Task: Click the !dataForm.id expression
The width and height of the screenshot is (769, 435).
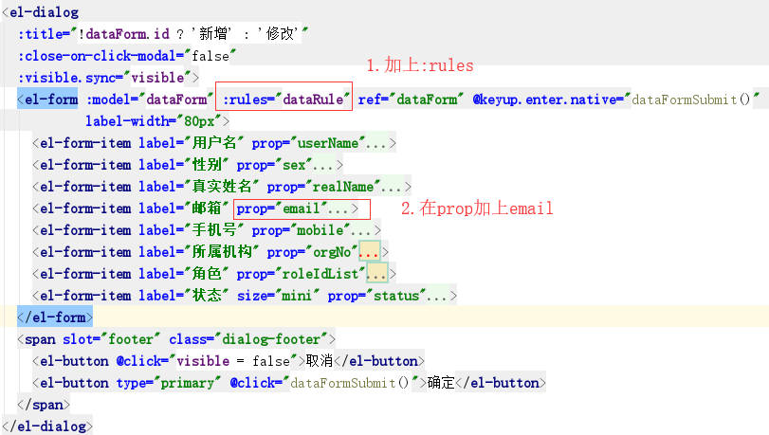Action: (124, 34)
